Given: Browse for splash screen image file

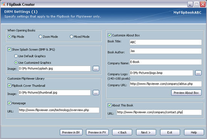Looking at the screenshot, I should click(x=96, y=69).
